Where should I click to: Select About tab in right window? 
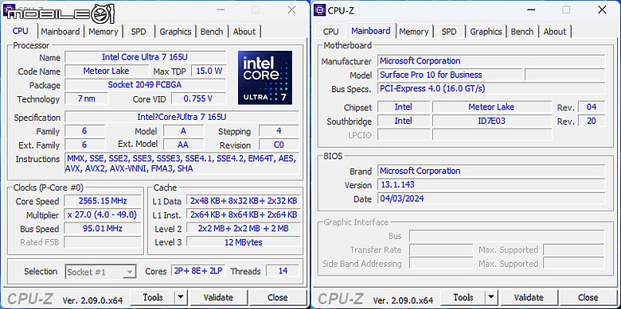tap(555, 32)
